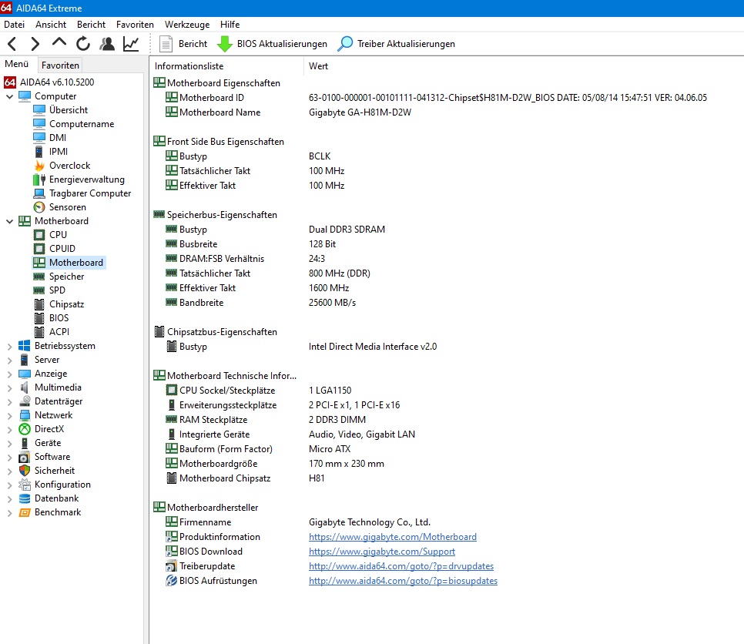Expand the Software node

click(9, 458)
